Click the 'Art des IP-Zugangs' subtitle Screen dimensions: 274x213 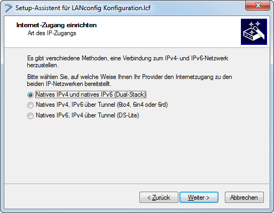coord(52,33)
